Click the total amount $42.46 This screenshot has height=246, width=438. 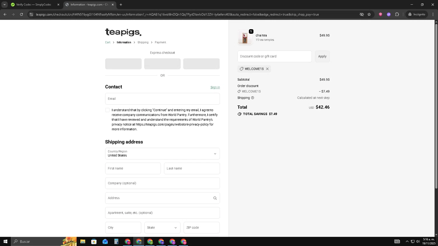click(322, 107)
